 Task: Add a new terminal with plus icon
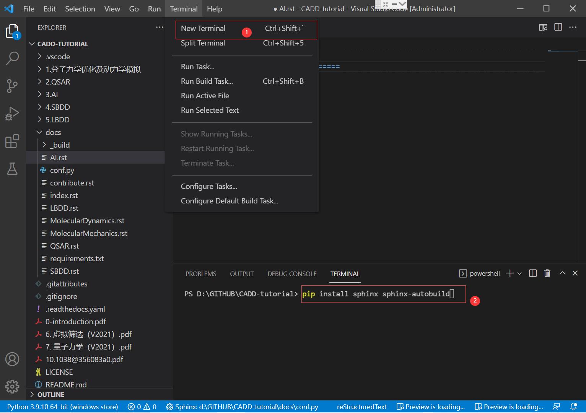pos(509,273)
